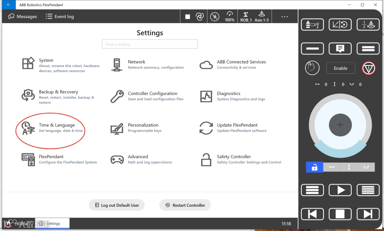The width and height of the screenshot is (384, 231).
Task: Click Restart Controller button
Action: click(185, 205)
